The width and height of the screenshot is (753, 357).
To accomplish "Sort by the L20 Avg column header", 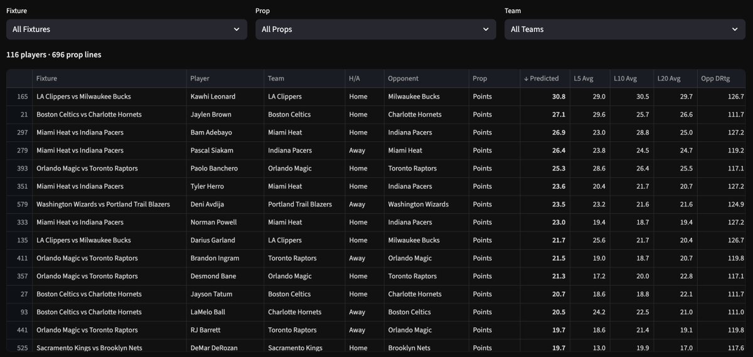I will tap(675, 78).
